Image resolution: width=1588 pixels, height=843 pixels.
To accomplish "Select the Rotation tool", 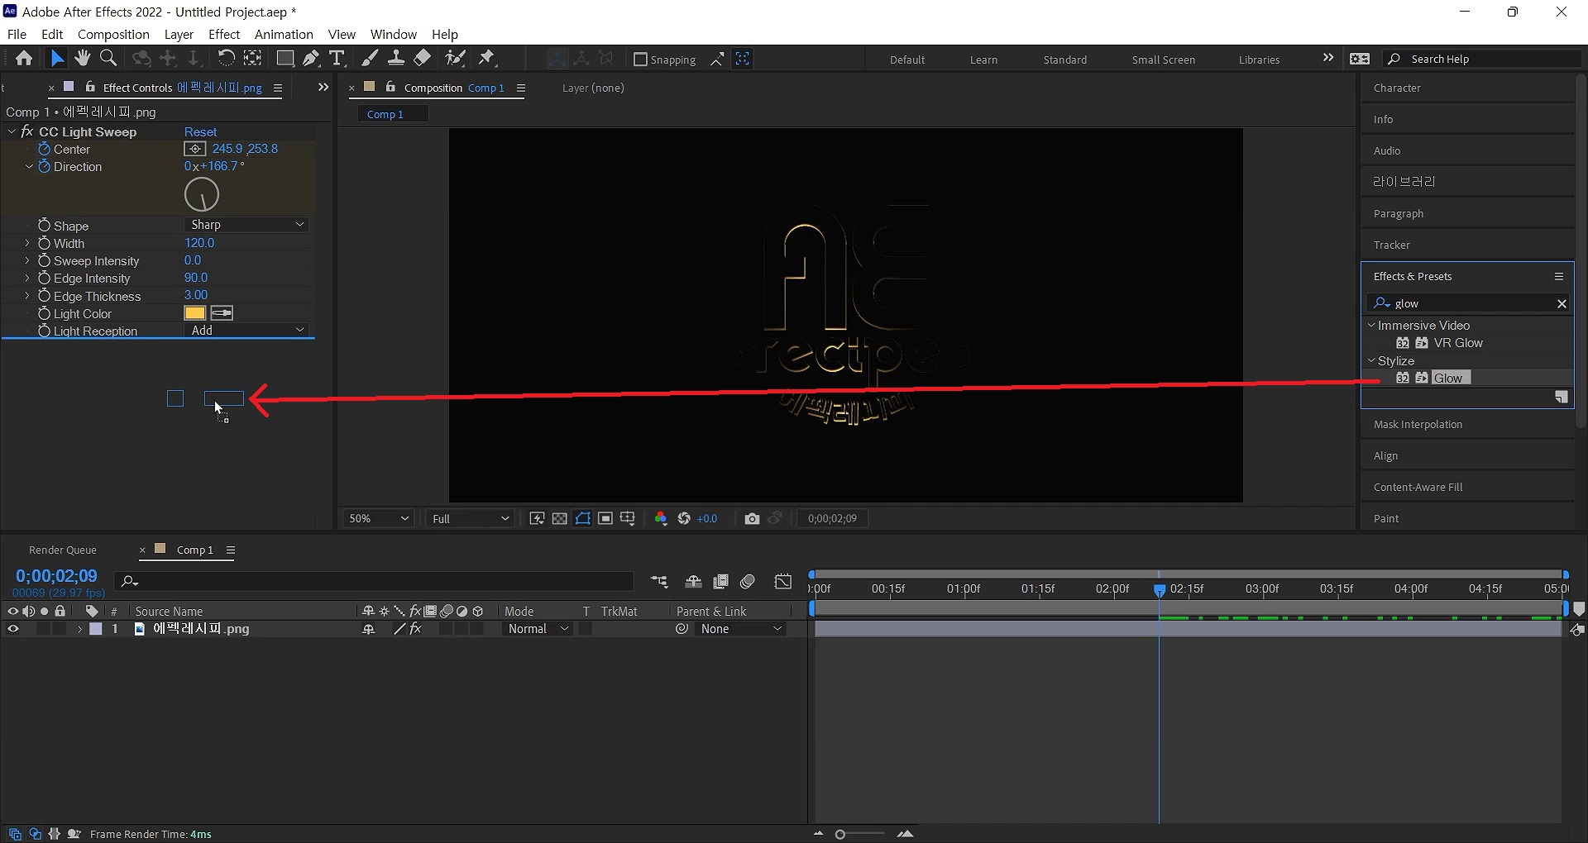I will tap(226, 58).
